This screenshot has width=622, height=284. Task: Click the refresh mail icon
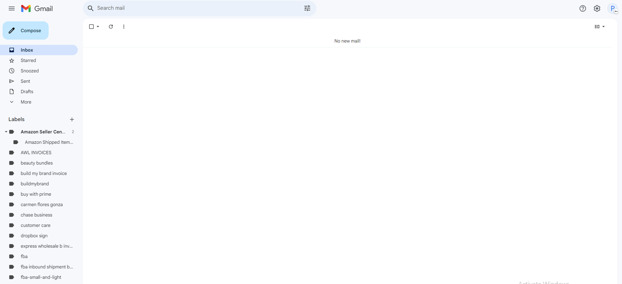click(x=111, y=27)
